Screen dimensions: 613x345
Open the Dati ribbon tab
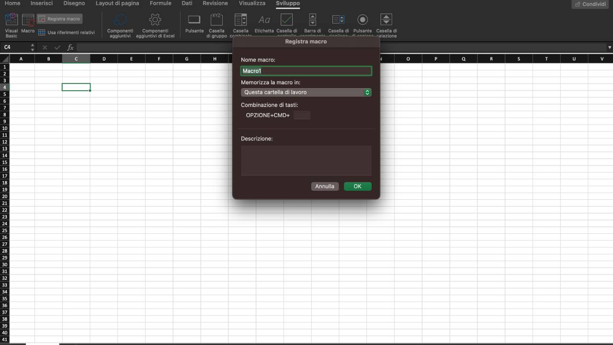(x=187, y=3)
